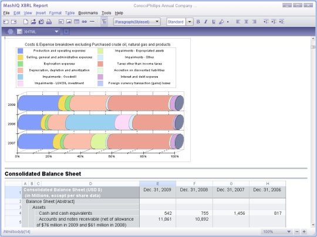Align text left
The height and width of the screenshot is (237, 317).
tap(238, 22)
